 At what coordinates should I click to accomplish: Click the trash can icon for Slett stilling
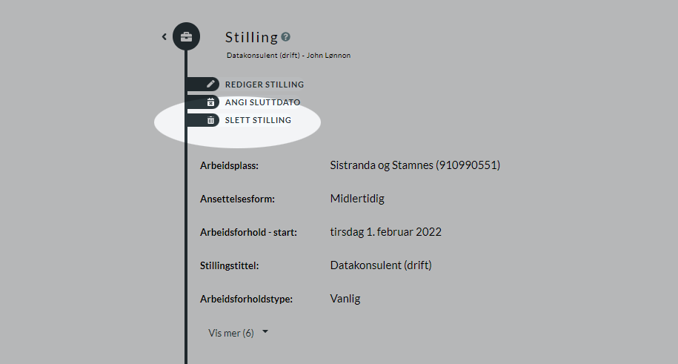pos(210,120)
